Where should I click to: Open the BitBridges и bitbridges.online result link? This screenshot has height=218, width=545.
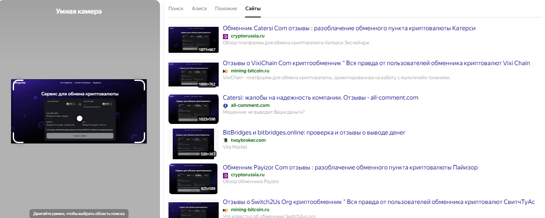[x=314, y=132]
